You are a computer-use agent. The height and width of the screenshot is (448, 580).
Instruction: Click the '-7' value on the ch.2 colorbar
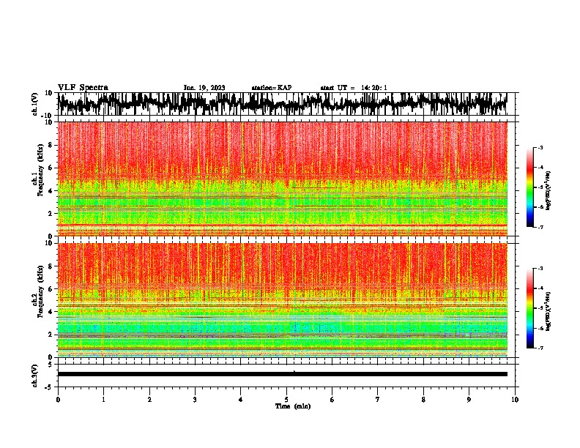(x=540, y=348)
